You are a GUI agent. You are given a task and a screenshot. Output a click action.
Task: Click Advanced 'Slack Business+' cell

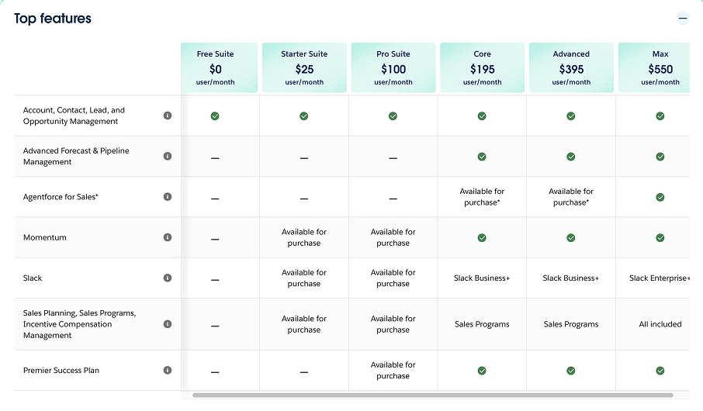coord(571,278)
